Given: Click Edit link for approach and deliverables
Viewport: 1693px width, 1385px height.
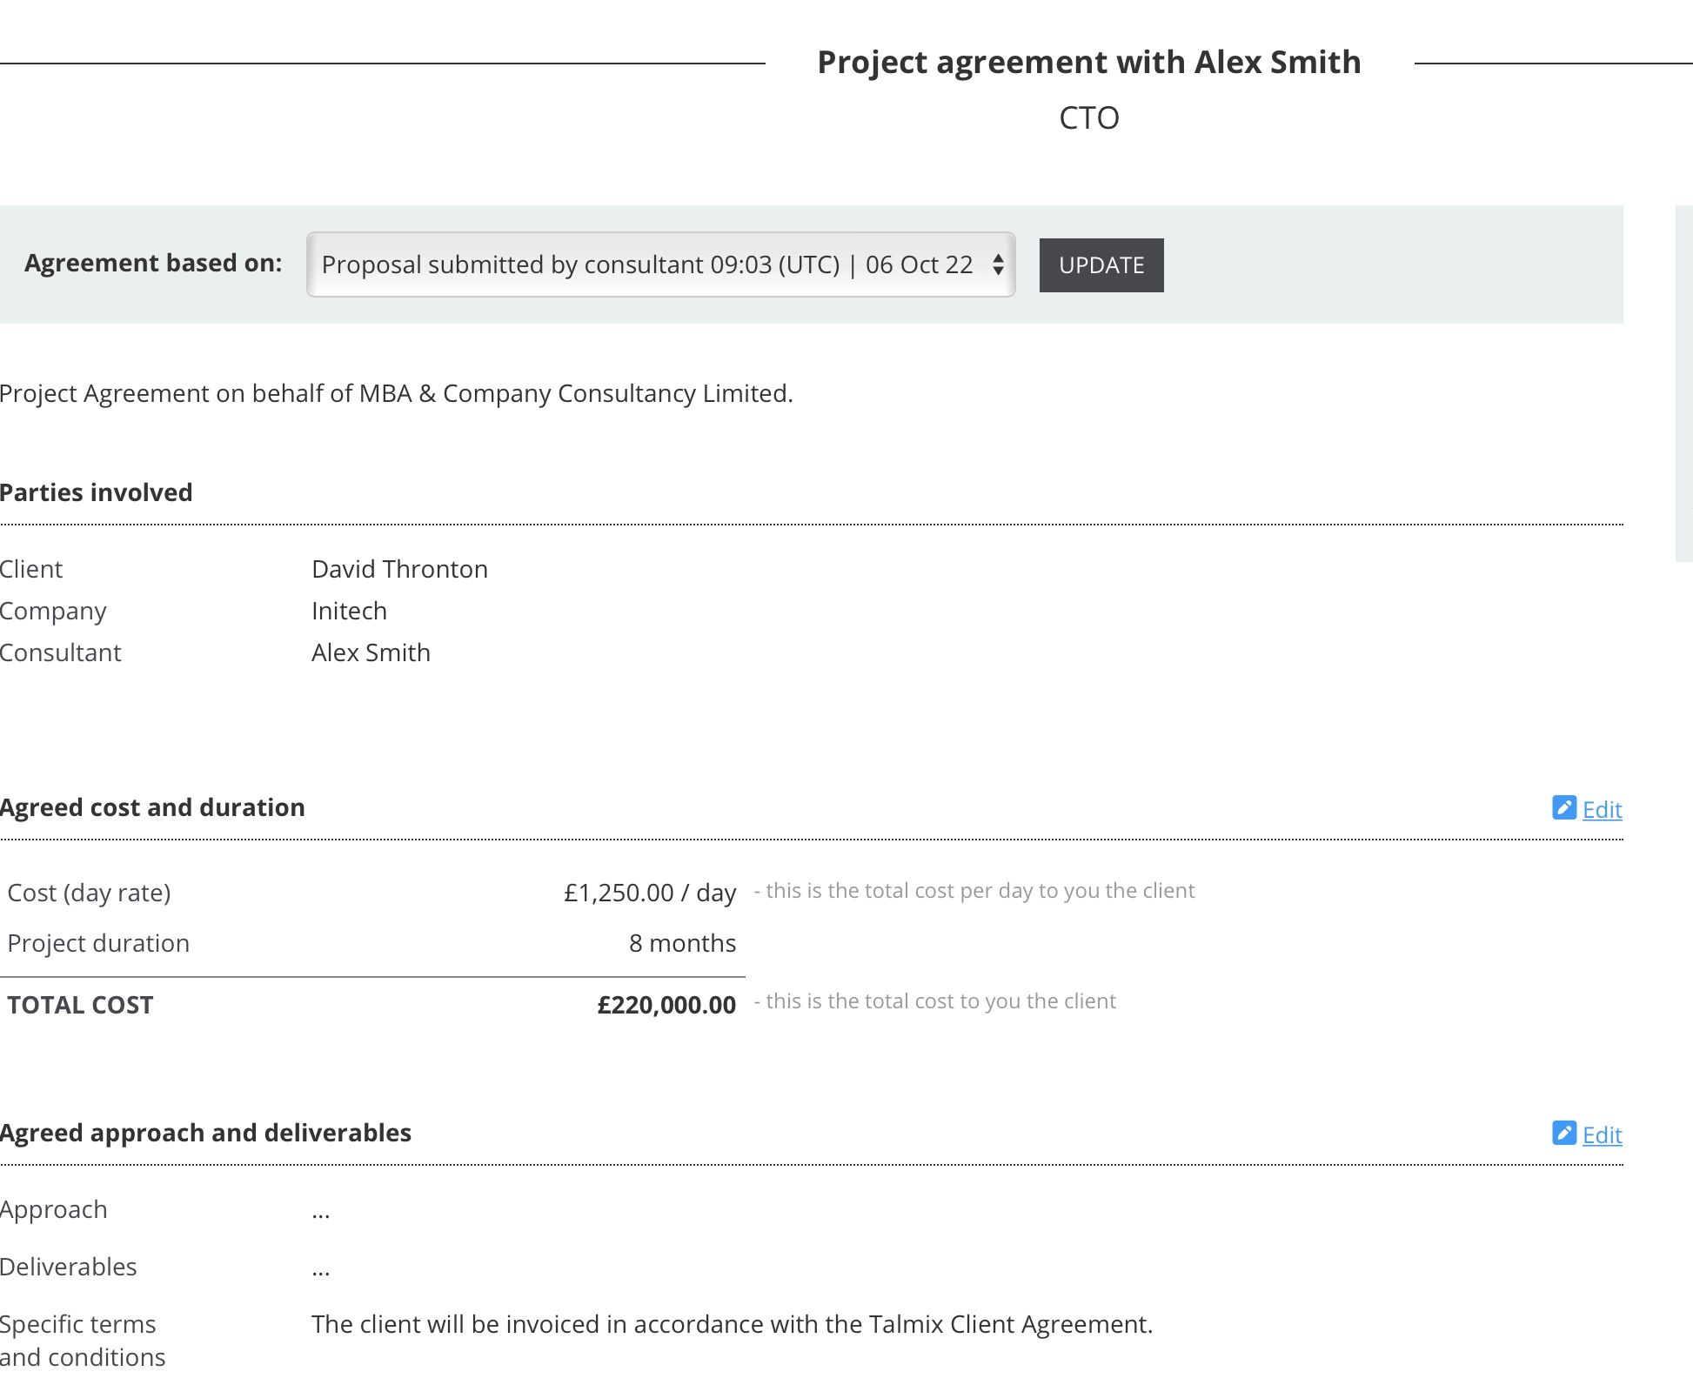Looking at the screenshot, I should [x=1602, y=1135].
